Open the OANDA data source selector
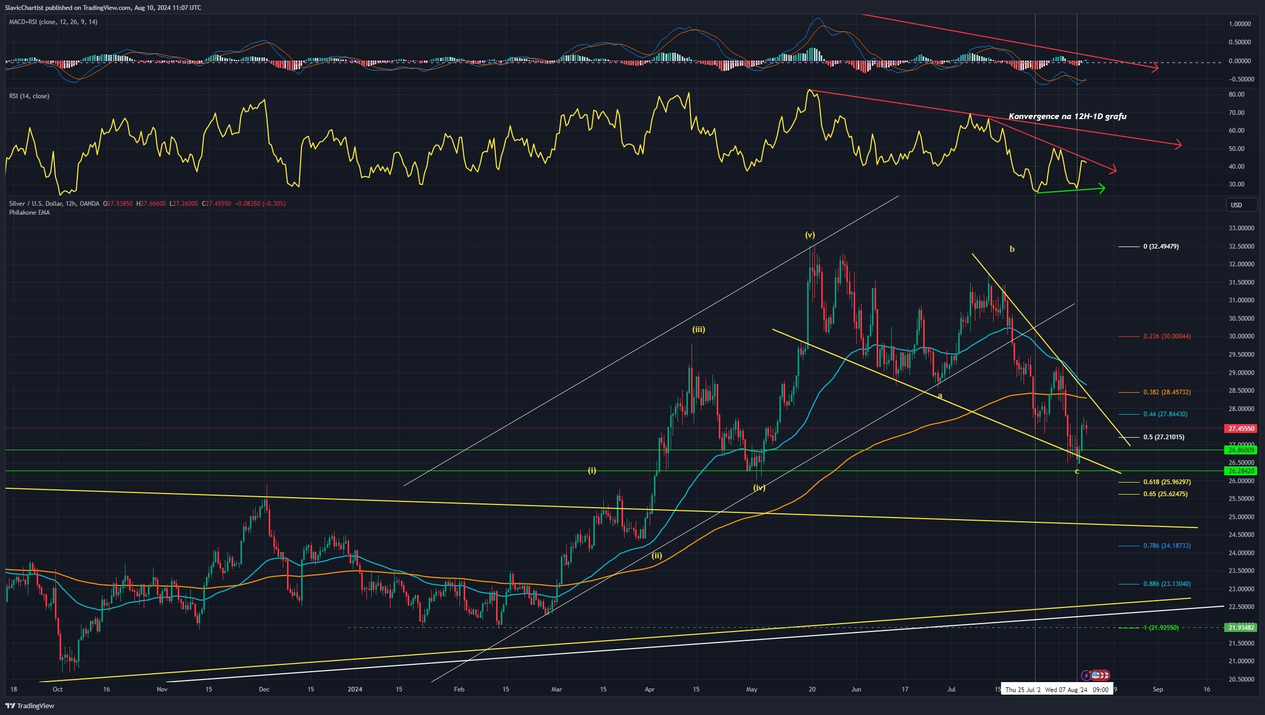Image resolution: width=1265 pixels, height=715 pixels. [x=90, y=204]
